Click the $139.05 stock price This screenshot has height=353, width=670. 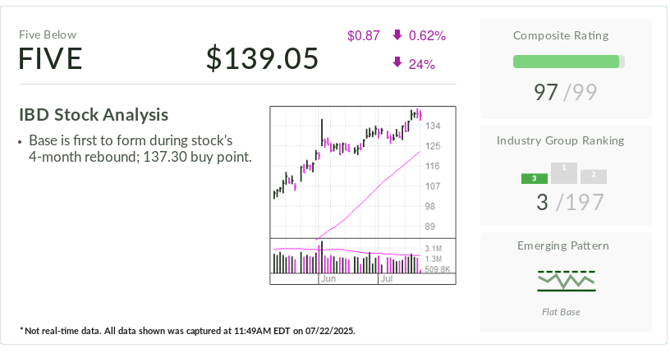click(262, 59)
